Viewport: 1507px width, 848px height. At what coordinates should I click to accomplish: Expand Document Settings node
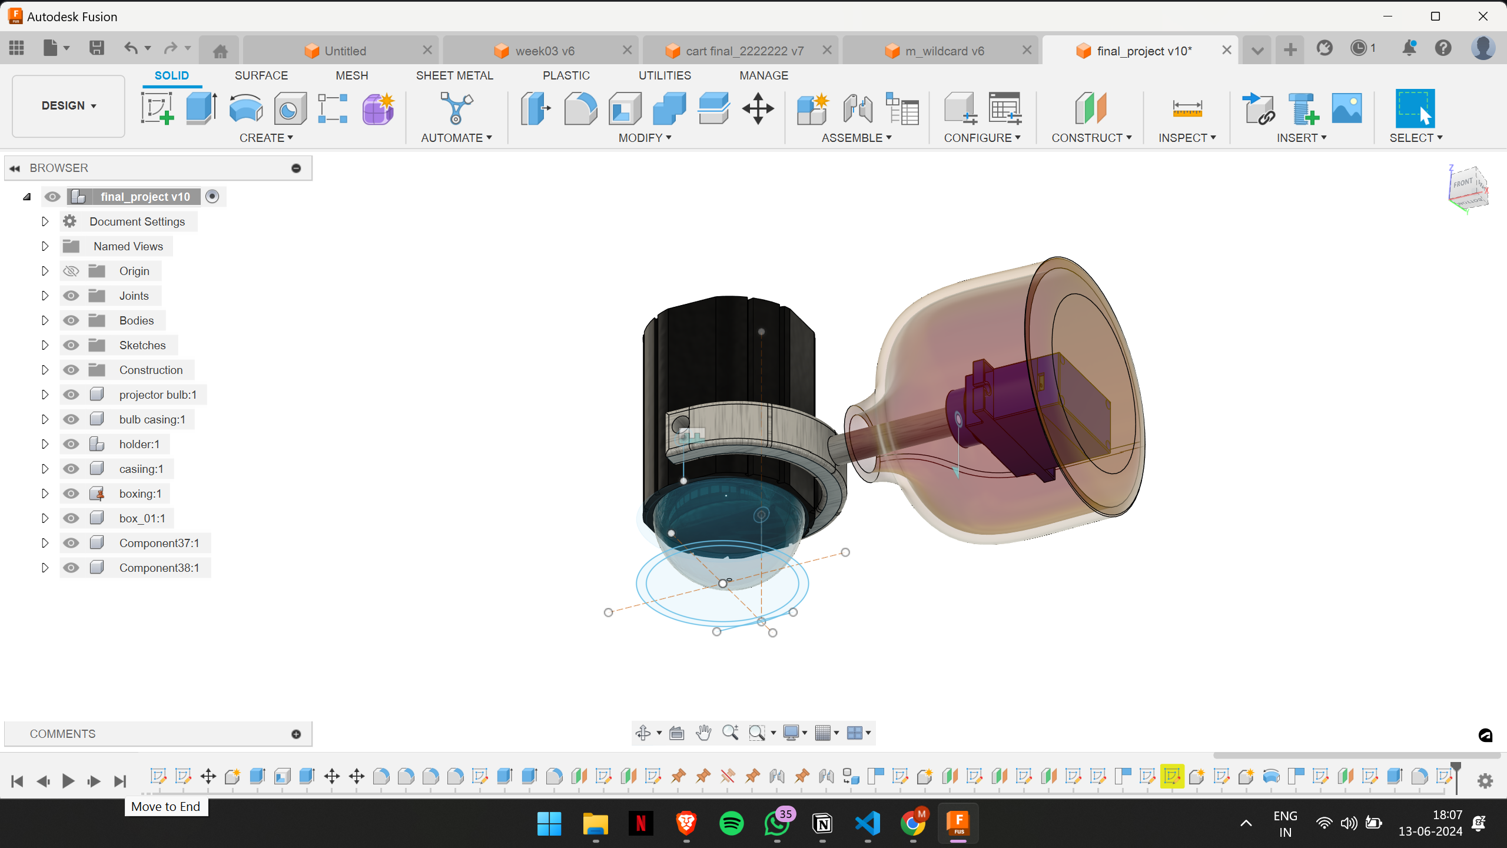tap(45, 221)
